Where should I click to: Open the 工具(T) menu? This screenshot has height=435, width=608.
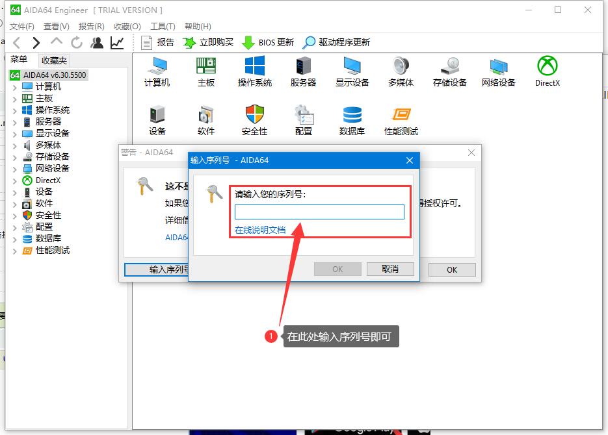coord(163,27)
